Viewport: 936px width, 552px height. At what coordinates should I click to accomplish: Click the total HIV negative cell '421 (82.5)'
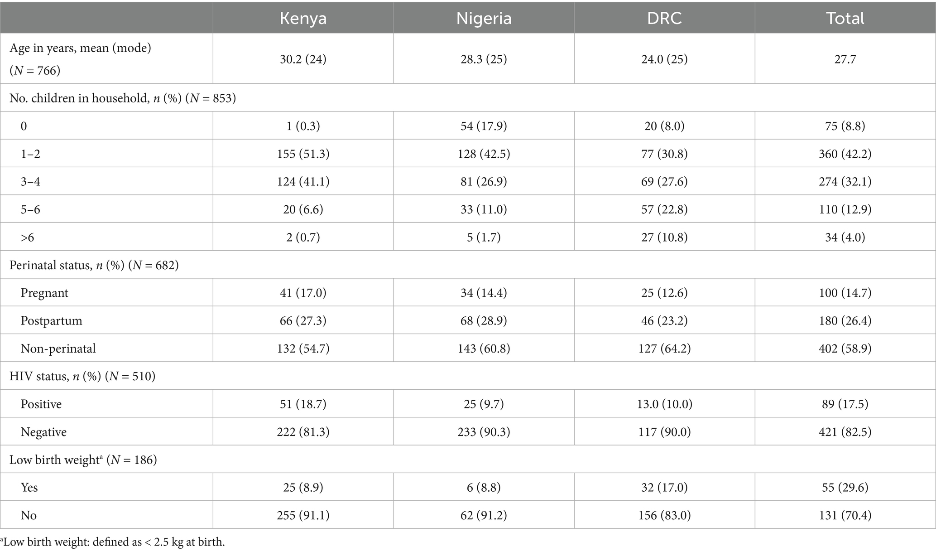click(845, 432)
